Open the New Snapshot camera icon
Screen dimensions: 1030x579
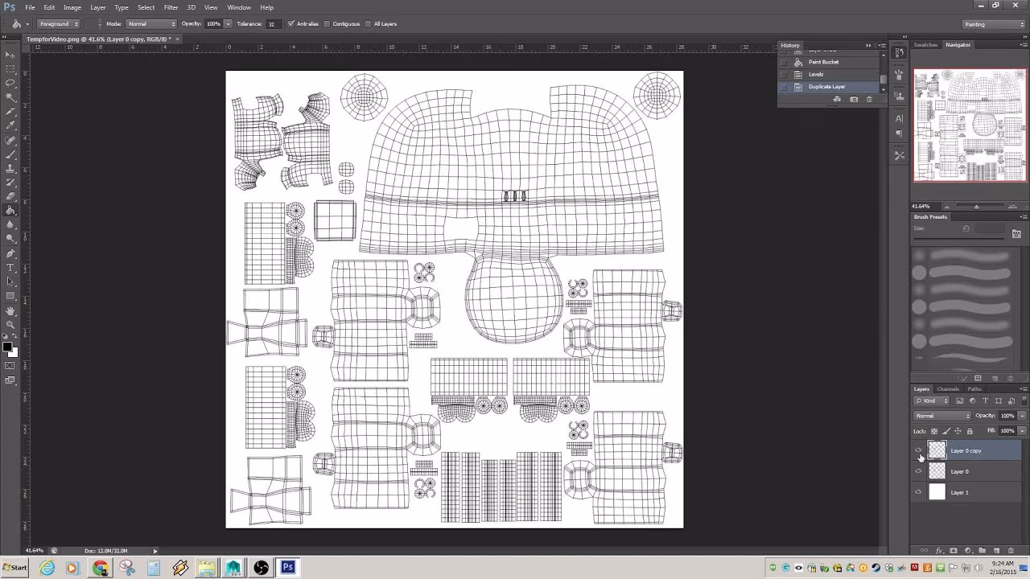(x=854, y=99)
